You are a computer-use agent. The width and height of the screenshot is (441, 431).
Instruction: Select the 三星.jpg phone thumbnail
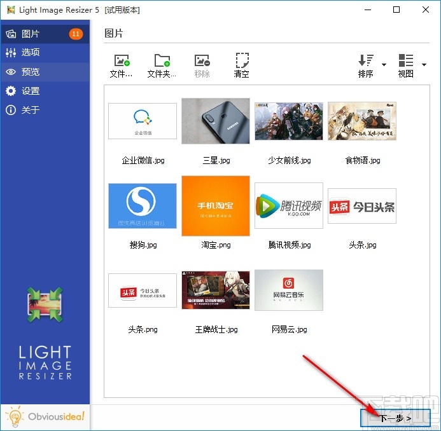coord(216,121)
